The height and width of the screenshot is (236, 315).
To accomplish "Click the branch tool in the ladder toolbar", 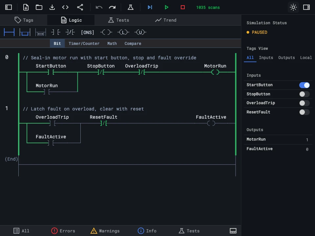I will click(x=25, y=32).
